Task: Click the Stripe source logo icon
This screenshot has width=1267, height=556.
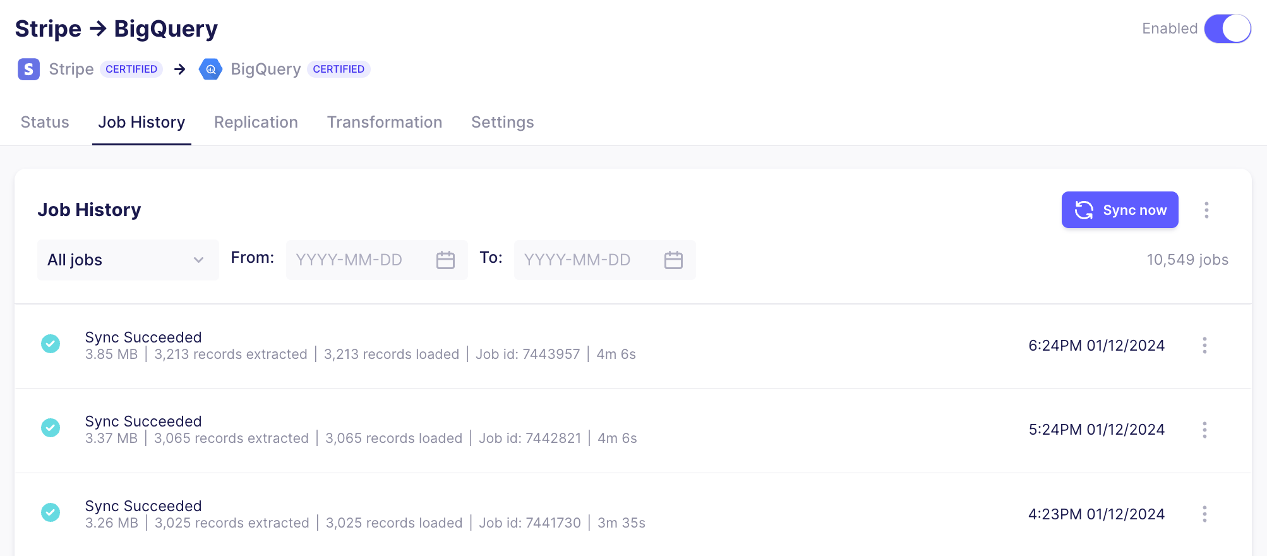Action: coord(28,69)
